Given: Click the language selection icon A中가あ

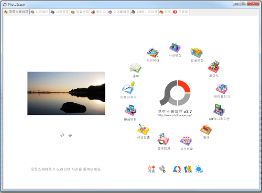Looking at the screenshot, I should pos(151,169).
